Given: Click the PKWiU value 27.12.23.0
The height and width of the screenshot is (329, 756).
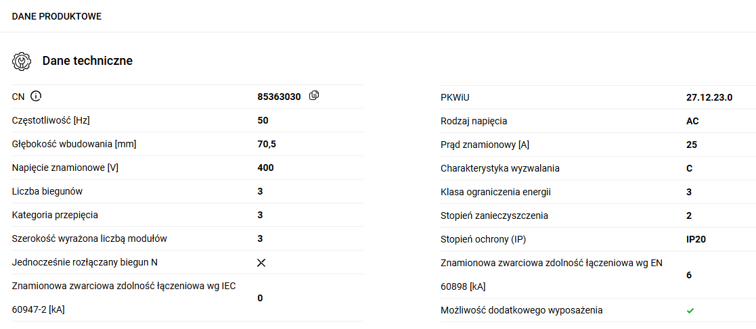Looking at the screenshot, I should click(709, 97).
